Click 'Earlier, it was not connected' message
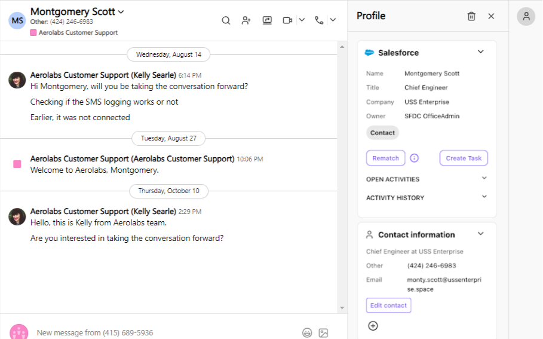This screenshot has height=339, width=543. coord(80,118)
